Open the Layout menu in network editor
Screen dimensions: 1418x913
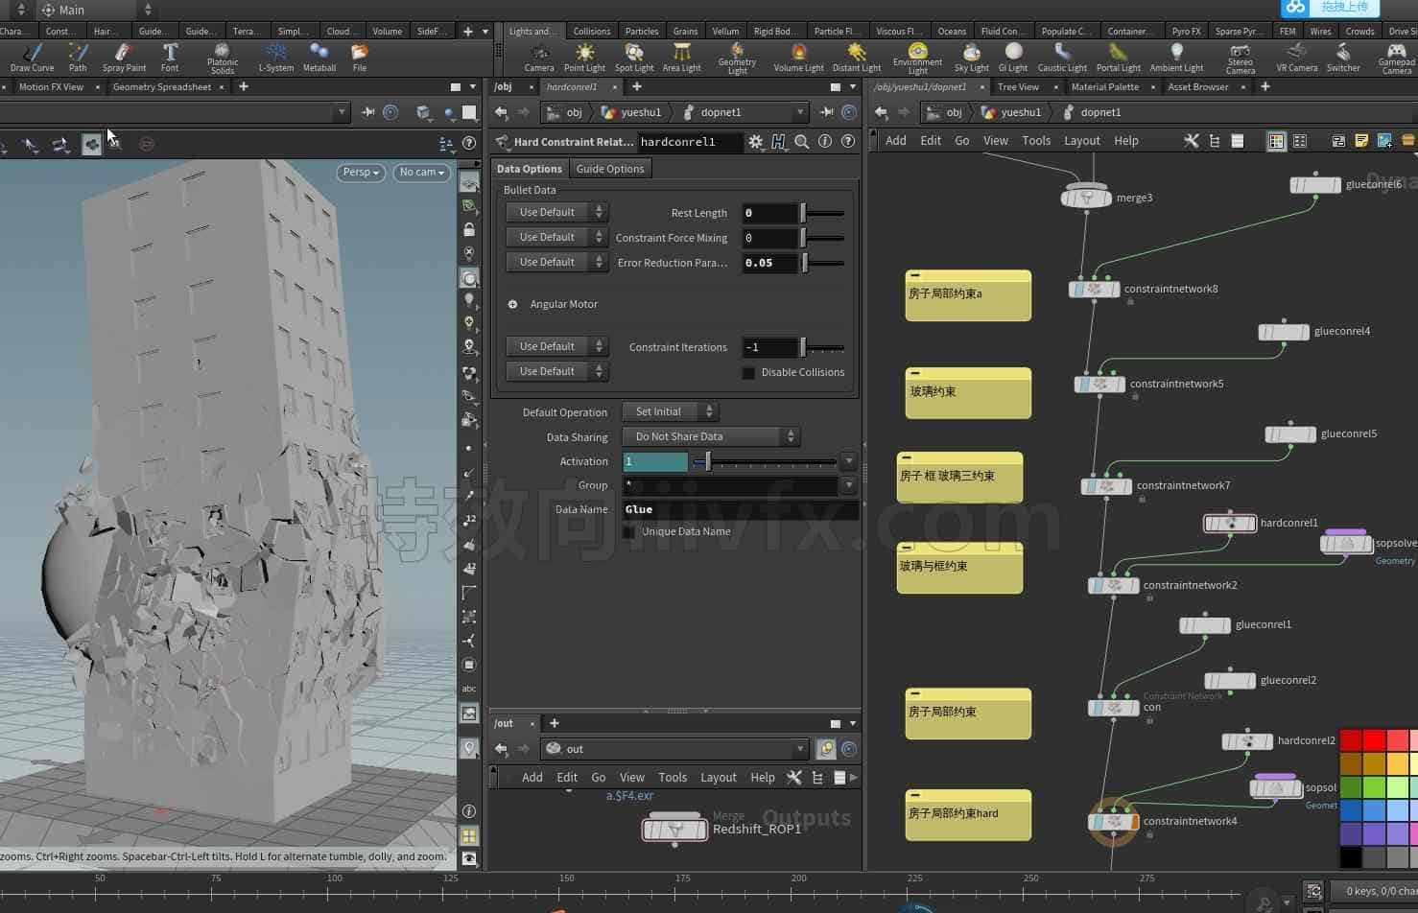pos(1081,141)
